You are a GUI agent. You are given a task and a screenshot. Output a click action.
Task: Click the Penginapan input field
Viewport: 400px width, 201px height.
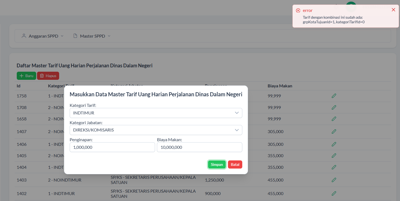pos(112,147)
